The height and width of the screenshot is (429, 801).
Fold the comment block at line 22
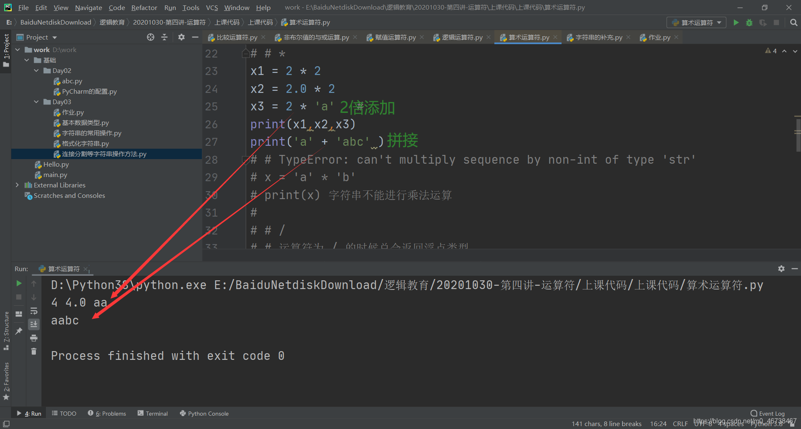point(246,53)
